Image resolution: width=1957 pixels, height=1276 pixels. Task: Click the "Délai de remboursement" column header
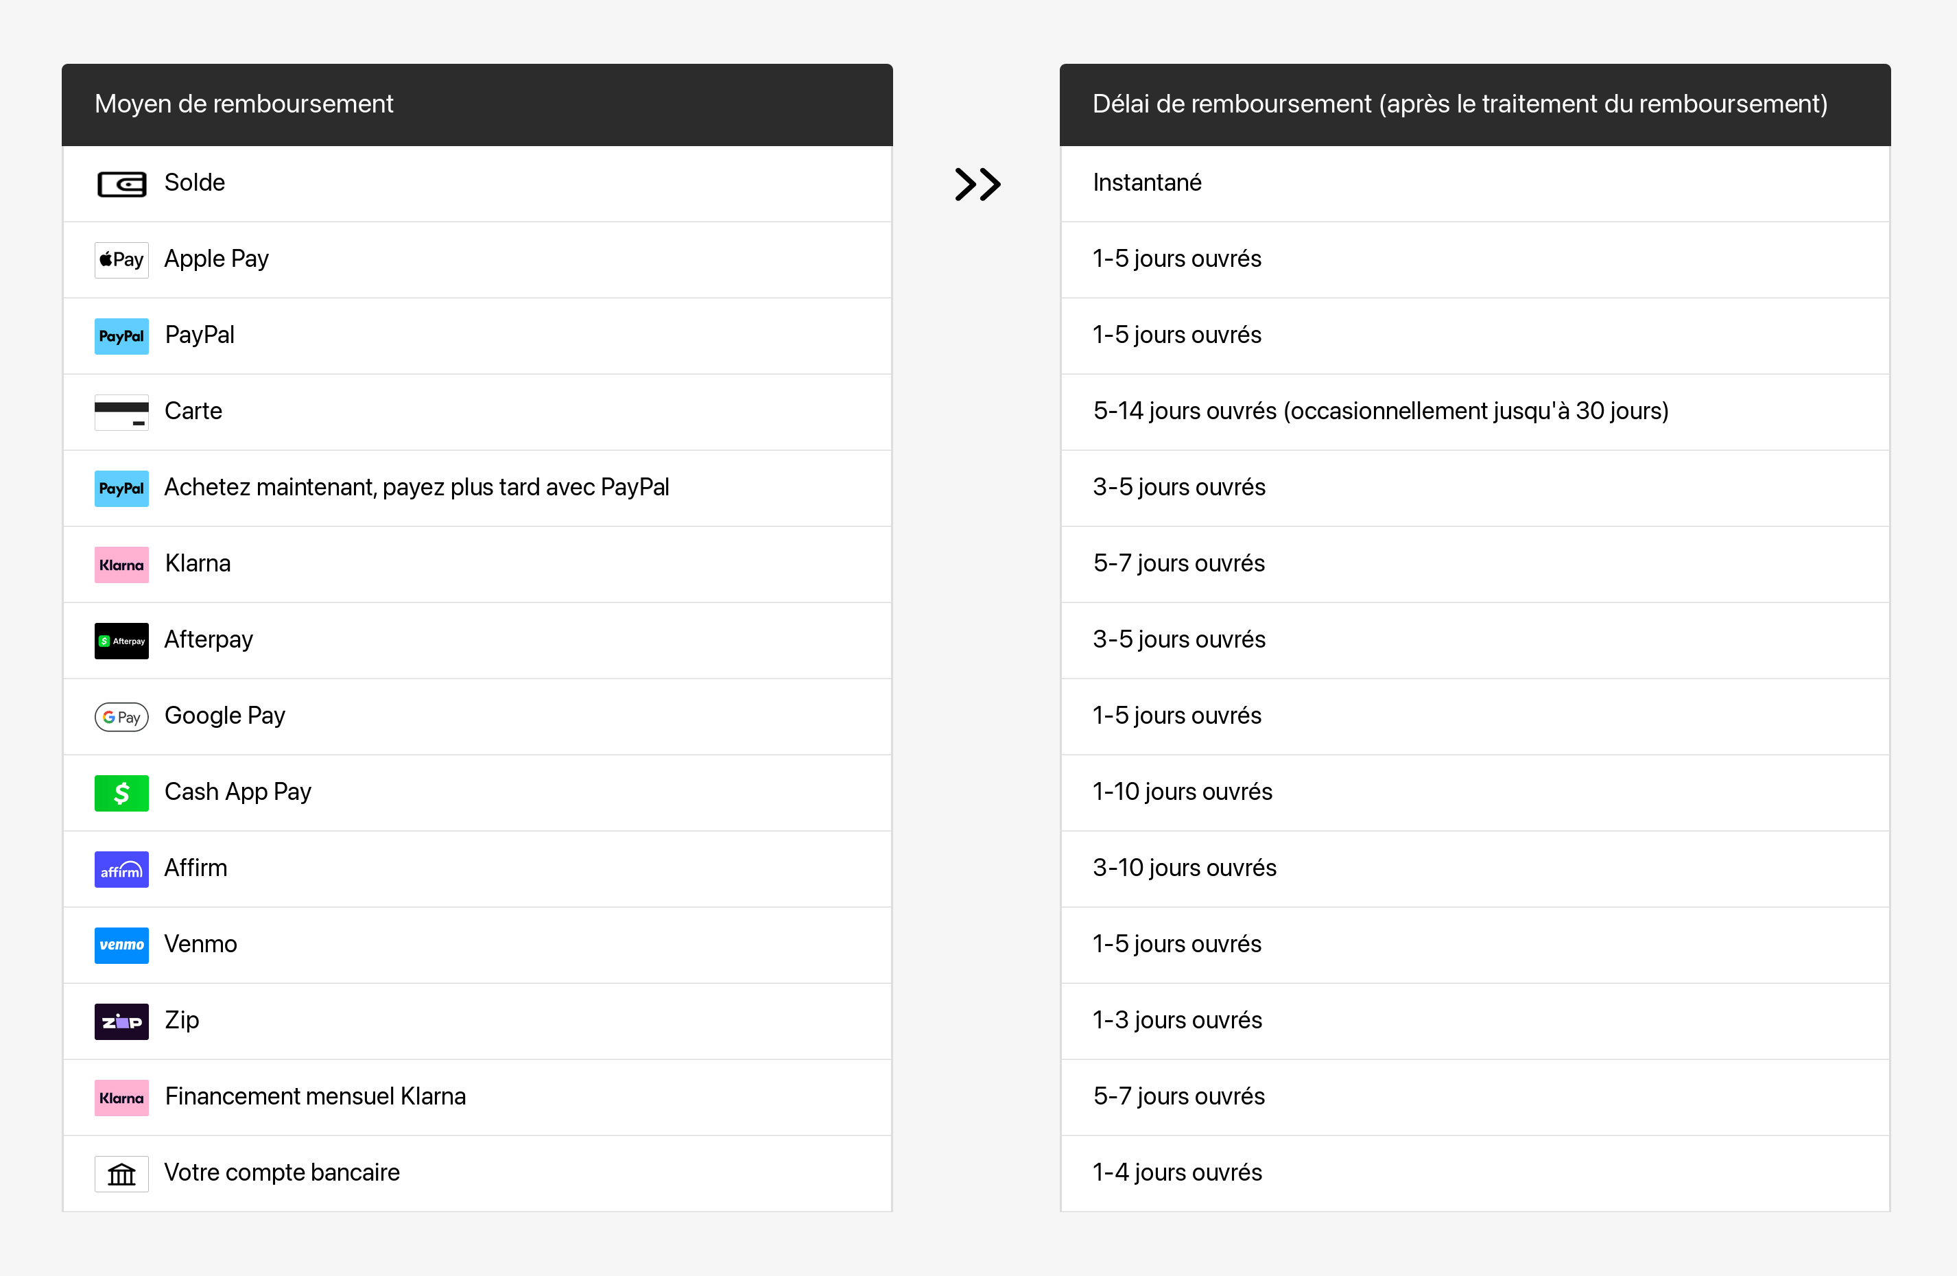[1459, 104]
